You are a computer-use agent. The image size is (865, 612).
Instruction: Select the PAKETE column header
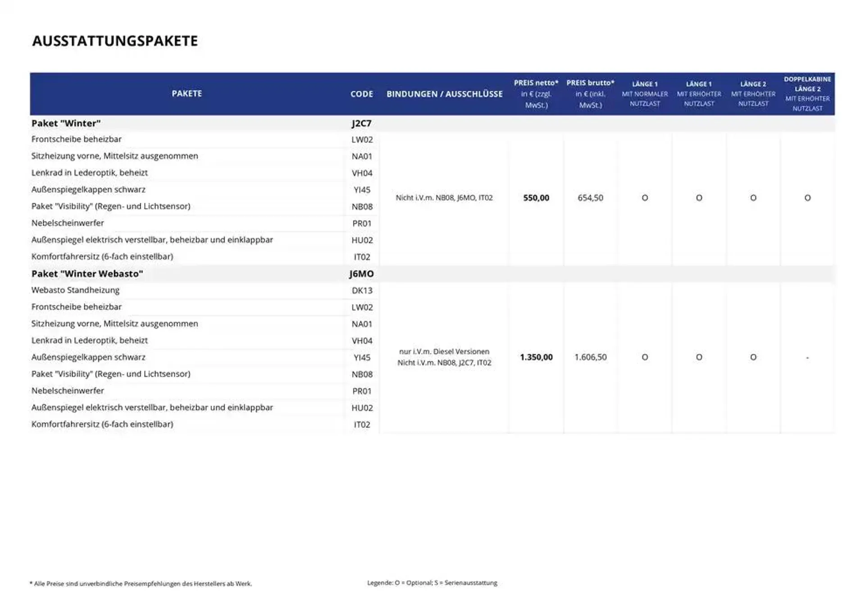coord(187,94)
